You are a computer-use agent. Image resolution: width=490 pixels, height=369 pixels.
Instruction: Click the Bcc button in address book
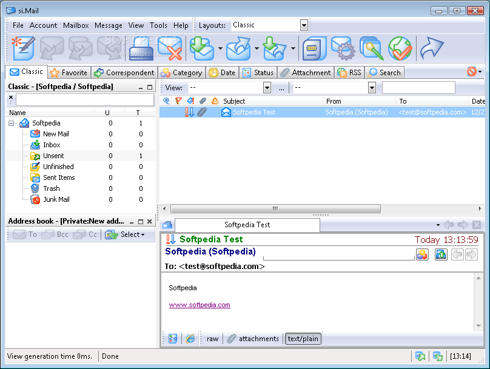point(55,234)
